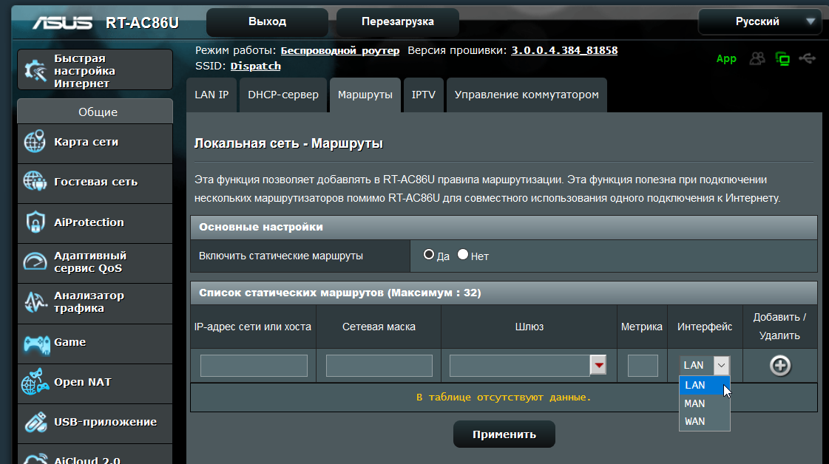Open the Управление коммутатором tab

527,95
